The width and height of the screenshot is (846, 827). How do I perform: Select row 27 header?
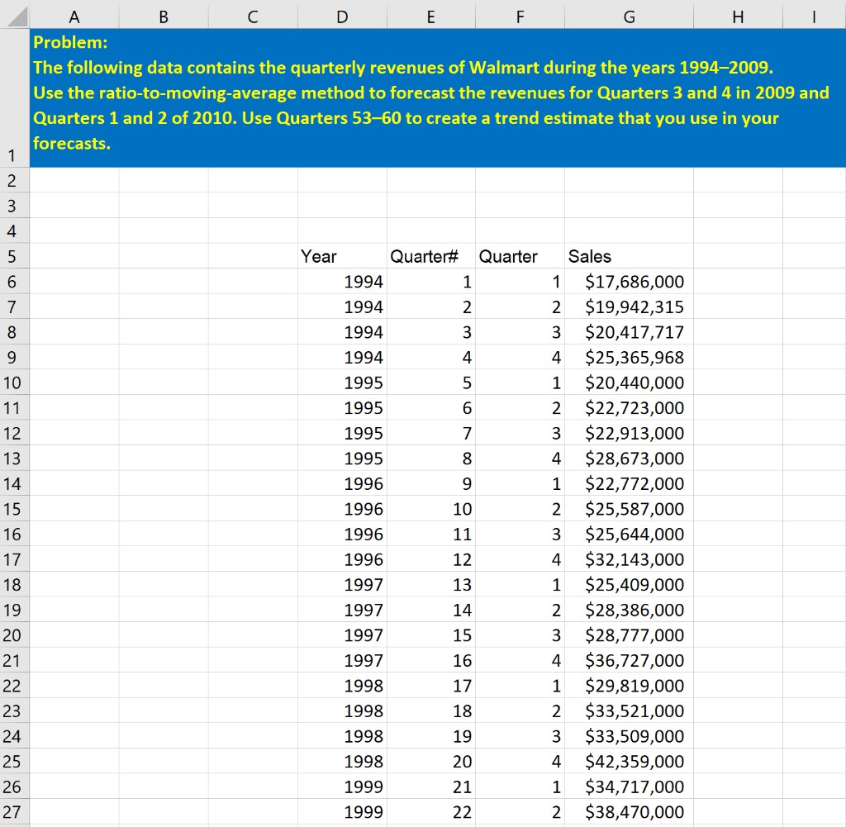click(x=14, y=811)
